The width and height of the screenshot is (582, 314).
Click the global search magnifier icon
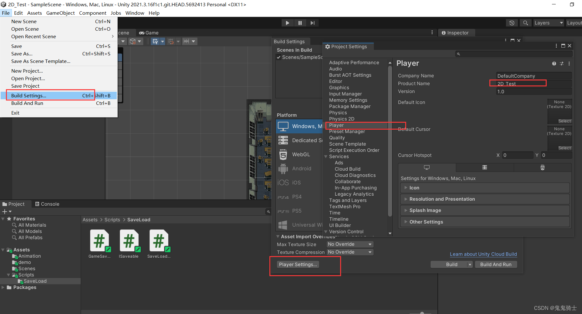525,23
